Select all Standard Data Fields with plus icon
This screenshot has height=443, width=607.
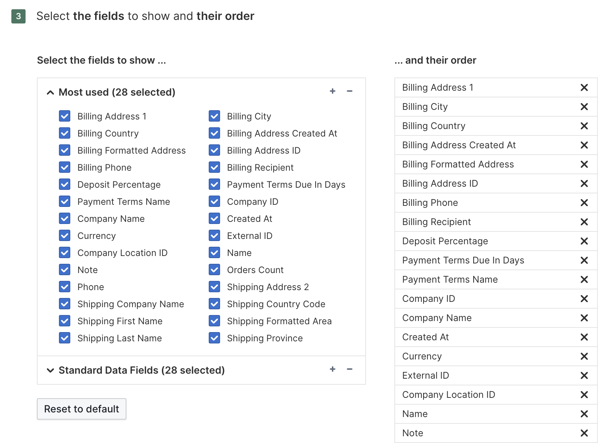click(333, 369)
